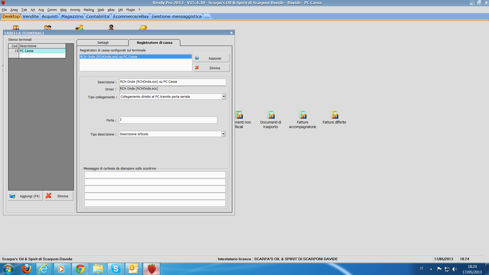Click the Porta input field
This screenshot has height=275, width=489.
tap(168, 120)
